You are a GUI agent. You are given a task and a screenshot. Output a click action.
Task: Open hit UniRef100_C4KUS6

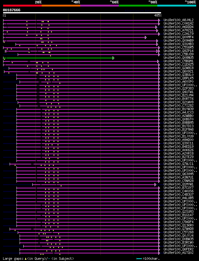tap(178, 191)
